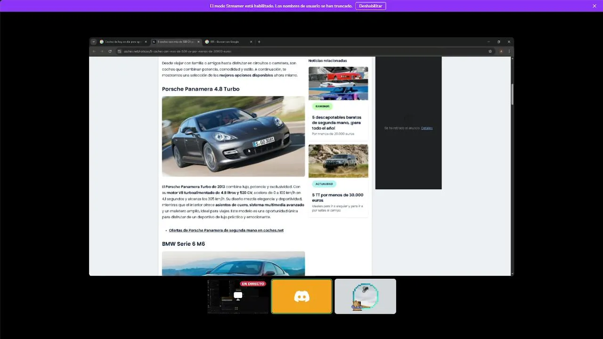603x339 pixels.
Task: Dismiss the Streamer mode banner
Action: pos(594,6)
